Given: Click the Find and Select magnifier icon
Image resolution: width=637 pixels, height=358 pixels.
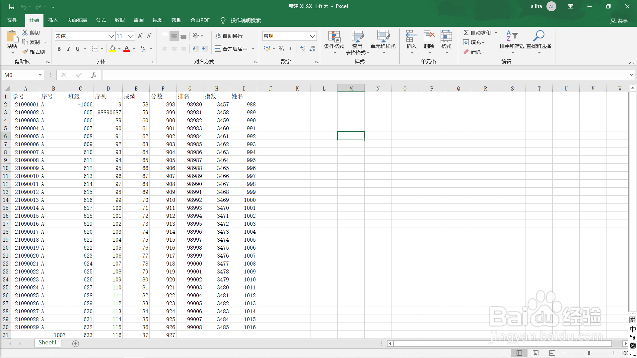Looking at the screenshot, I should tap(538, 36).
